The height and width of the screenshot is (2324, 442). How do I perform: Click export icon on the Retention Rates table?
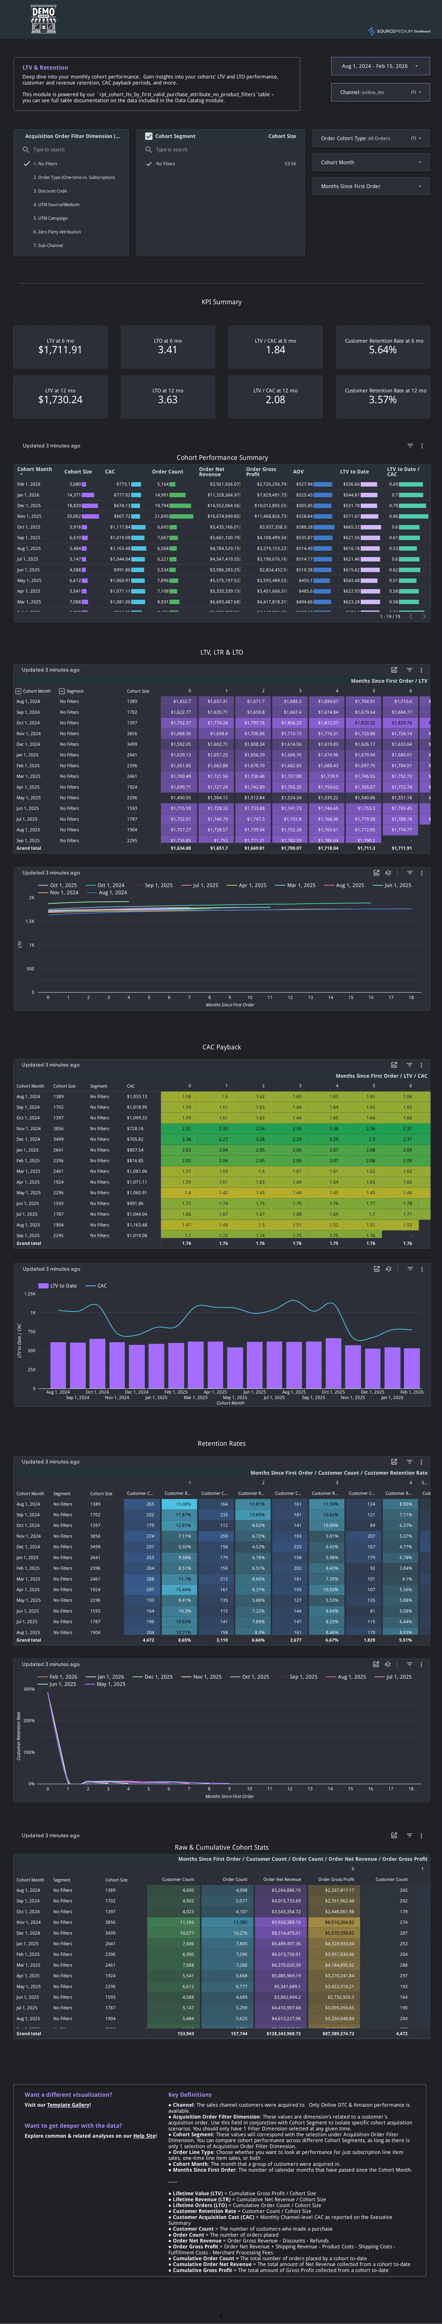tap(394, 1462)
